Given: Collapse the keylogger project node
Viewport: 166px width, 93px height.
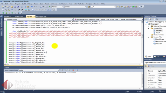Looking at the screenshot, I should 146,24.
